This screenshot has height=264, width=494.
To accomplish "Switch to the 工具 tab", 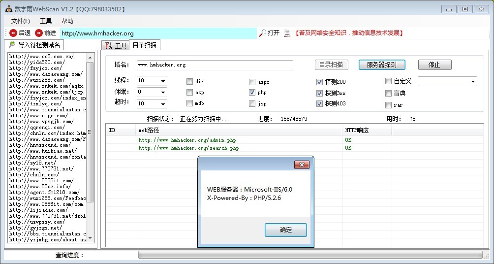I will click(x=115, y=46).
